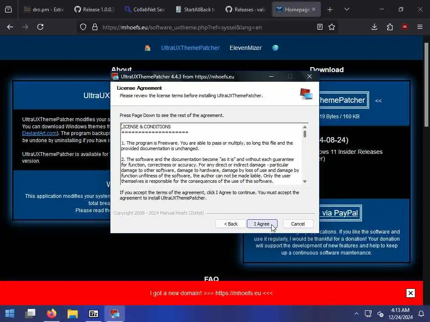Open the taskbar clock and date
The height and width of the screenshot is (322, 430).
pyautogui.click(x=400, y=314)
